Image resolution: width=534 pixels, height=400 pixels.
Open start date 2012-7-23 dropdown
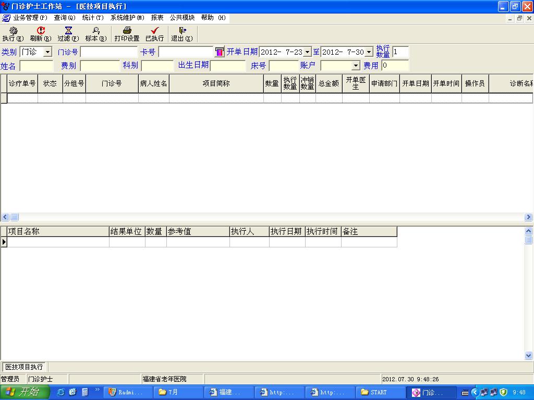(307, 52)
